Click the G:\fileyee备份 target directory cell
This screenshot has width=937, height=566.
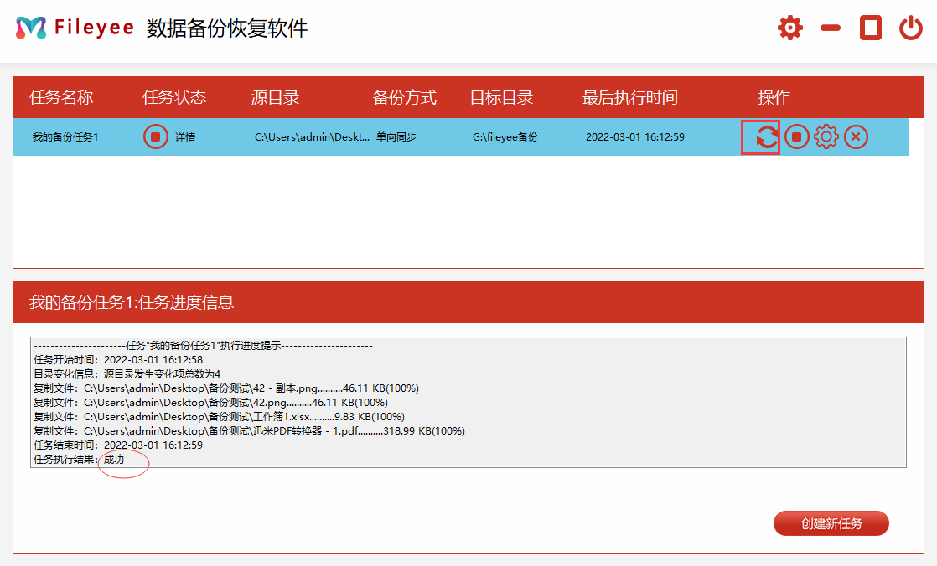point(505,137)
